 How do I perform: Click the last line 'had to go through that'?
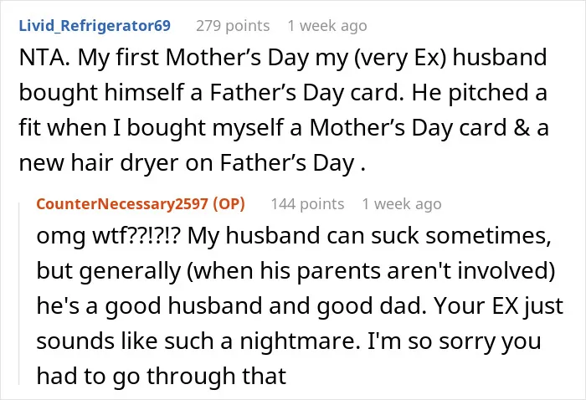161,376
